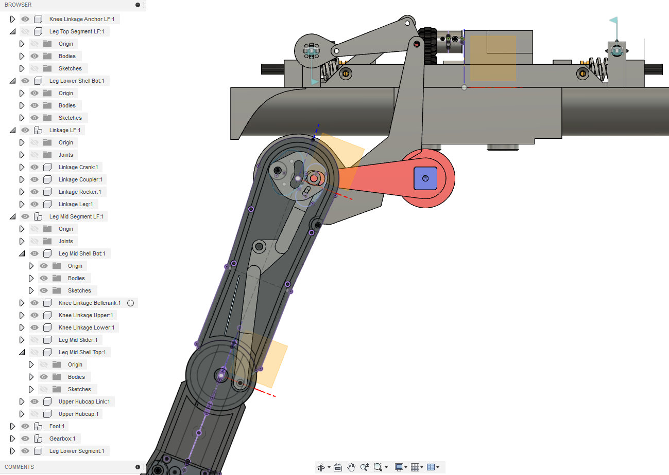Hide the Linkage Coupler:1 component
This screenshot has height=475, width=669.
coord(35,179)
